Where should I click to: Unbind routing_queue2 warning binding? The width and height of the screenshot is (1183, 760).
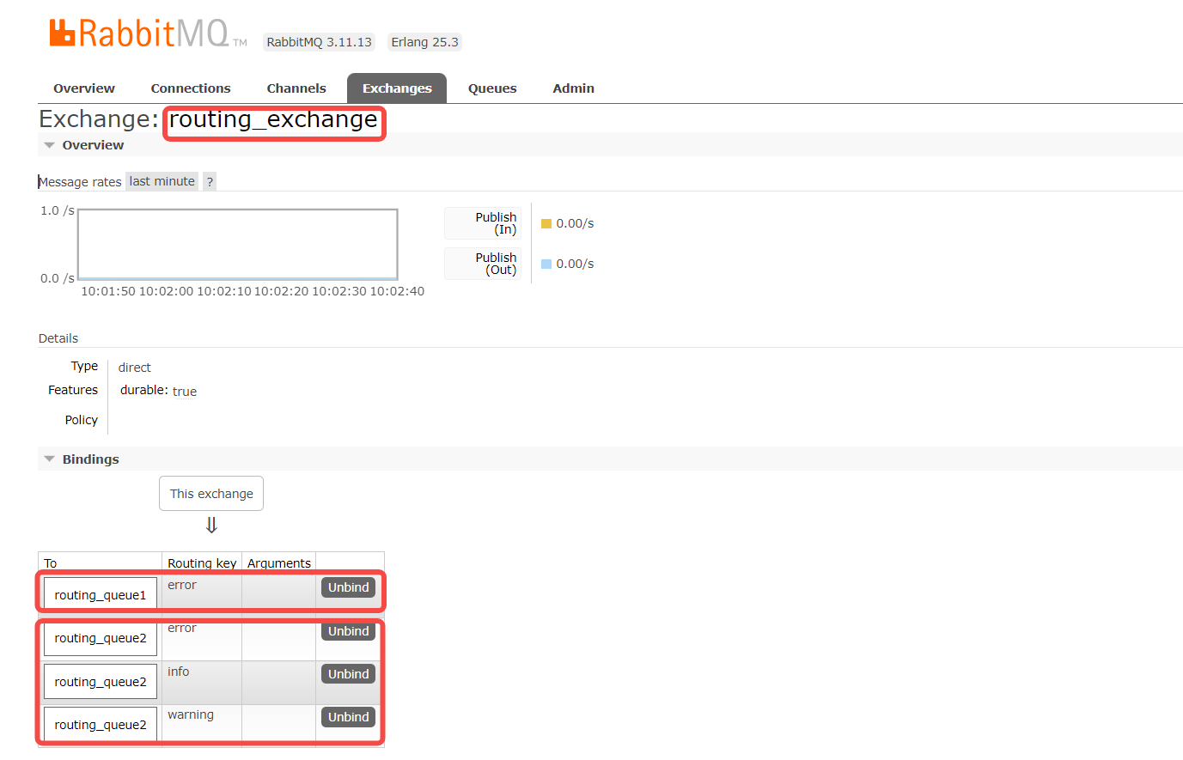[348, 717]
